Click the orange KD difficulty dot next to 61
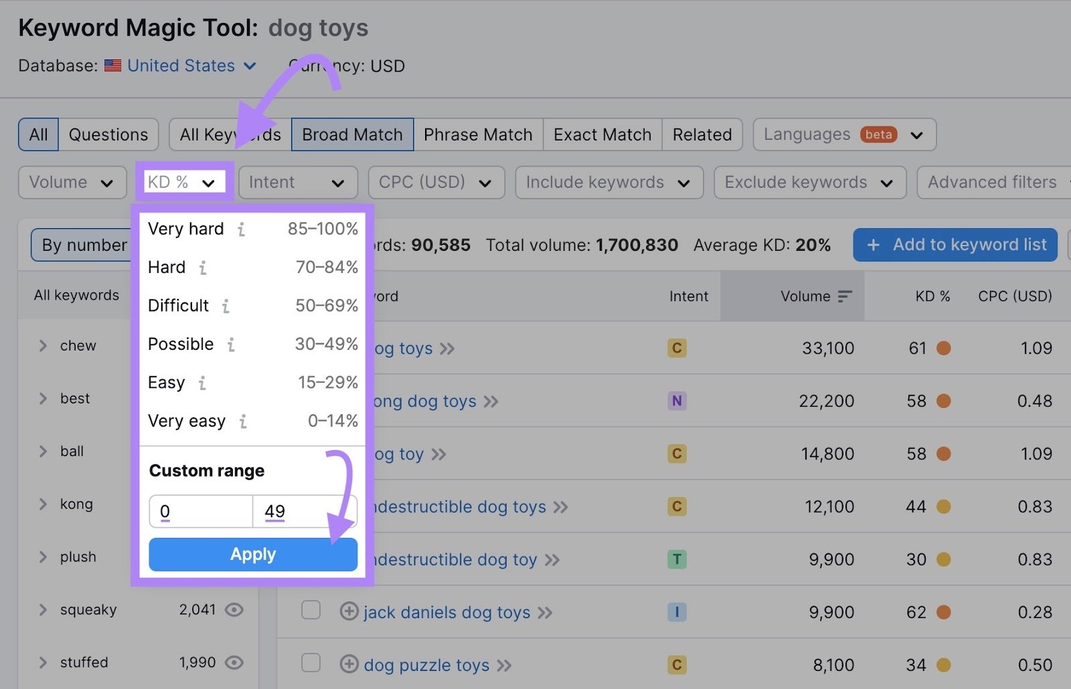 pyautogui.click(x=944, y=348)
